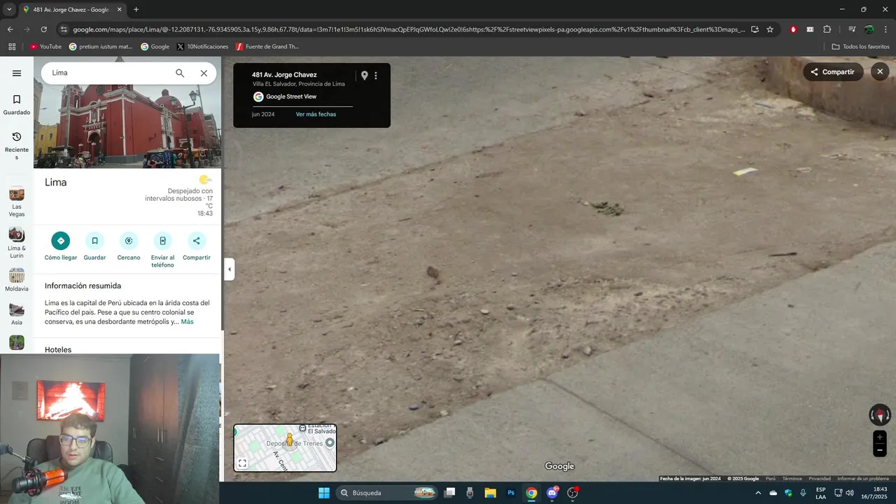This screenshot has width=896, height=504.
Task: Collapse the side panel arrow
Action: (x=229, y=269)
